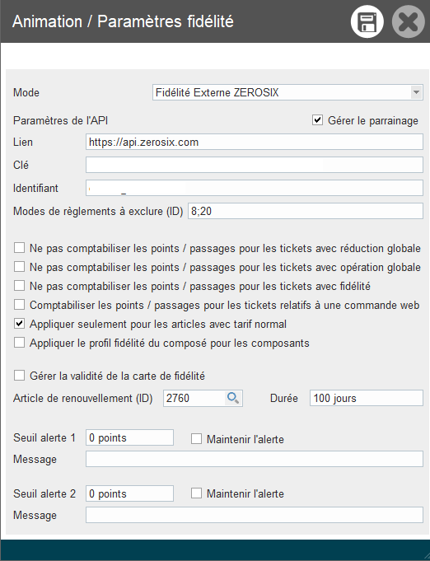Screen dimensions: 430x561
Task: Check Maintenir l'alerte for Seuil alerte 1
Action: click(x=196, y=438)
